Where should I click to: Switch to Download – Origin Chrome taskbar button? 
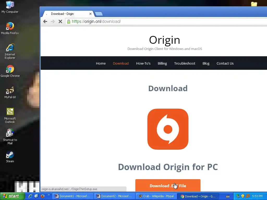coord(198,196)
